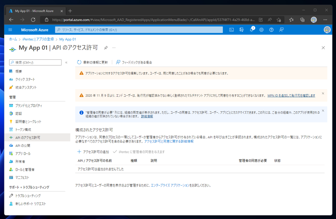Click 最新の情報に更新 refresh button
This screenshot has width=336, height=219.
coord(92,63)
